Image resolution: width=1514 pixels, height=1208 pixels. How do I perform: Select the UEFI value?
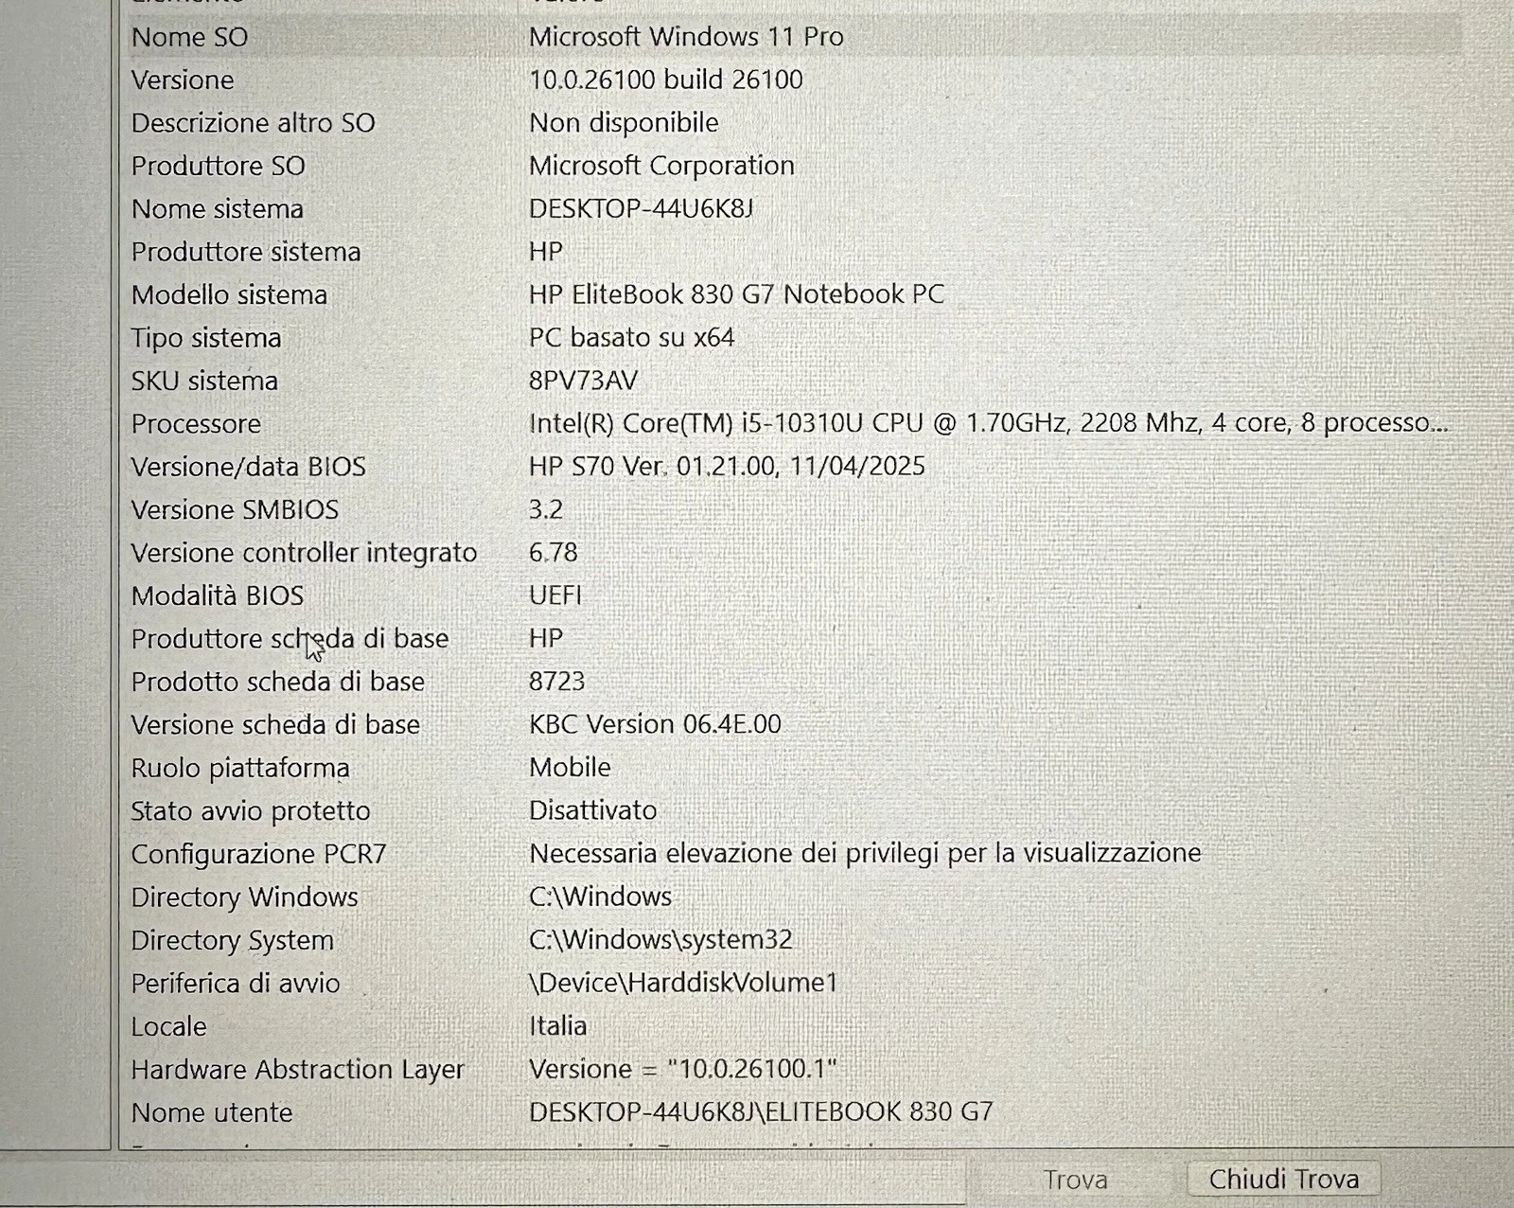click(555, 595)
